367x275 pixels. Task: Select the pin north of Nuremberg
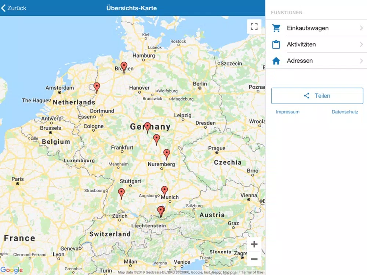tap(167, 154)
